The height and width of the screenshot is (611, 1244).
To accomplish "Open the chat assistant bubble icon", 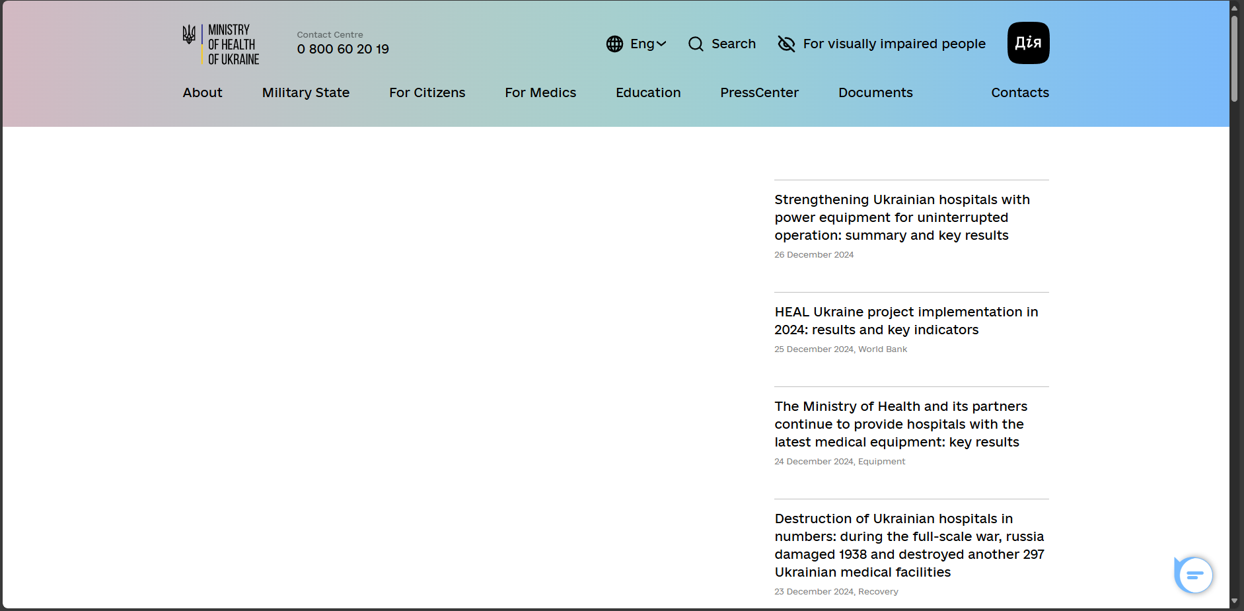I will coord(1194,575).
